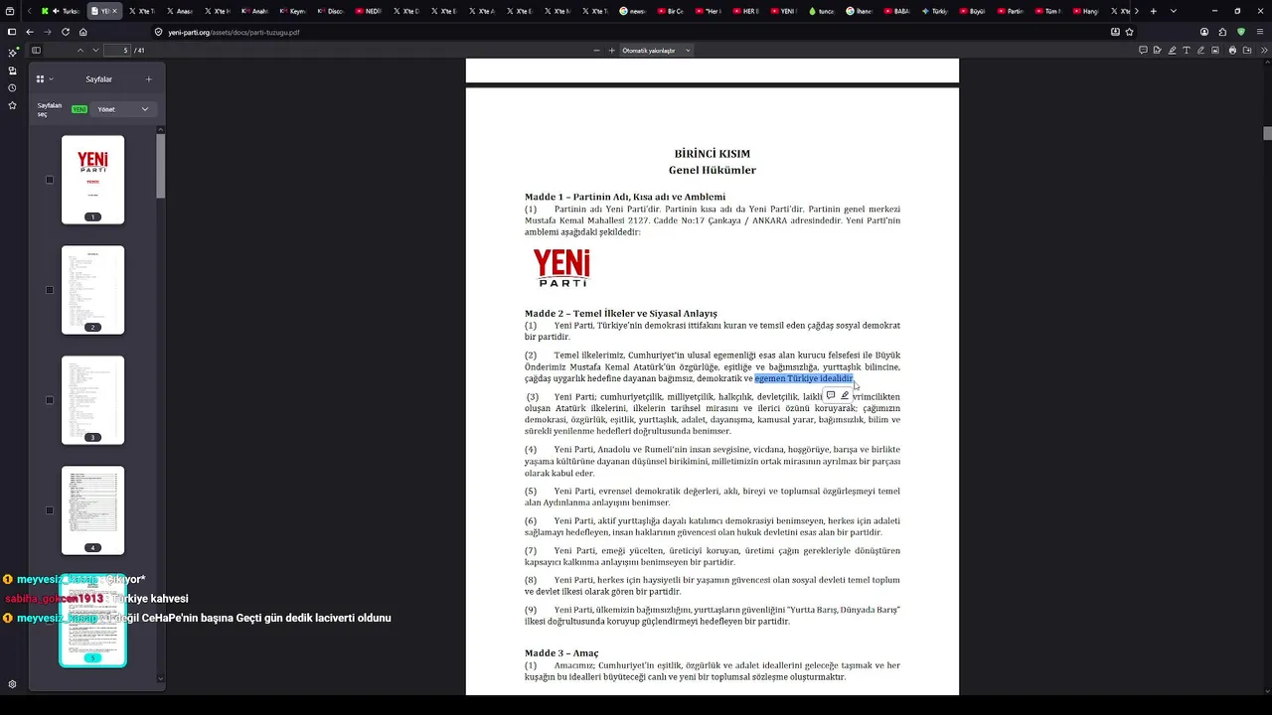The image size is (1272, 715).
Task: Click the document vertical scrollbar thumb
Action: [x=1267, y=133]
